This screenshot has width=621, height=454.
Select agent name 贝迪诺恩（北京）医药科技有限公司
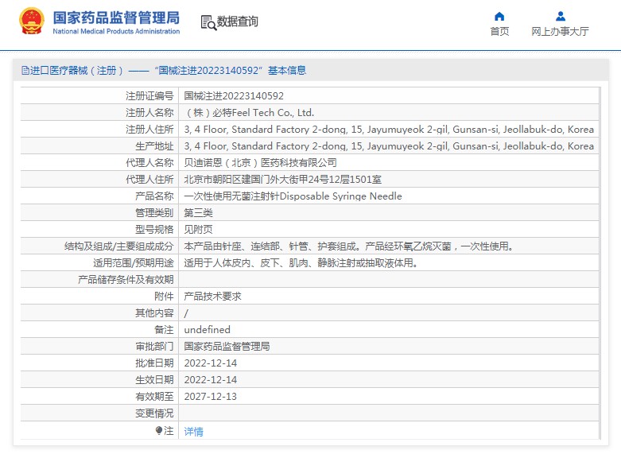260,163
